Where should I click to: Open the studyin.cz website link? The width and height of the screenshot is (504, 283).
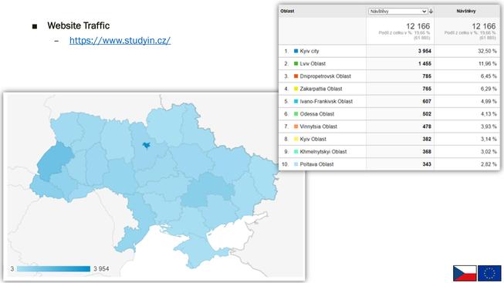pyautogui.click(x=120, y=40)
